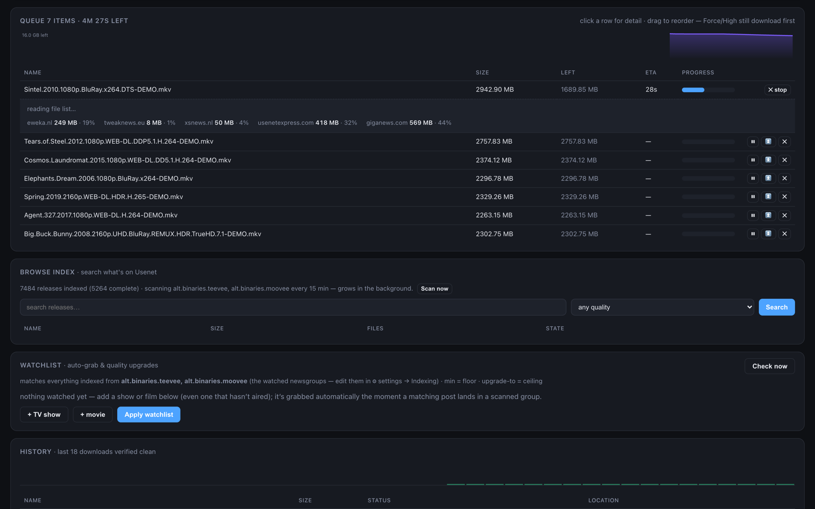The image size is (815, 509).
Task: Open the Big.Buck.Bunny.2008 row name
Action: pos(143,234)
